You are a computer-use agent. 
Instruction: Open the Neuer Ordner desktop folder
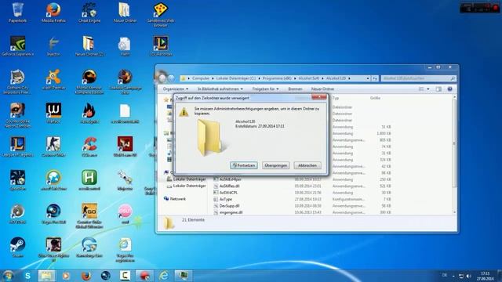(x=125, y=13)
